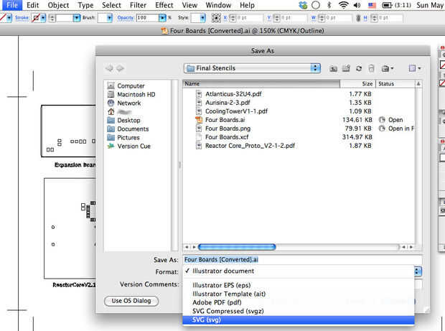
Task: Open the View menu
Action: (x=189, y=5)
